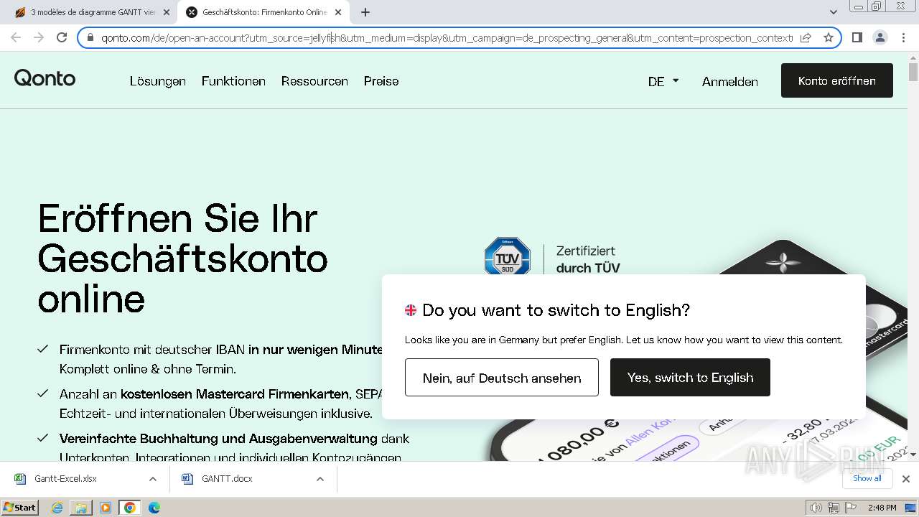Go forward in browser history
Image resolution: width=919 pixels, height=517 pixels.
(39, 37)
